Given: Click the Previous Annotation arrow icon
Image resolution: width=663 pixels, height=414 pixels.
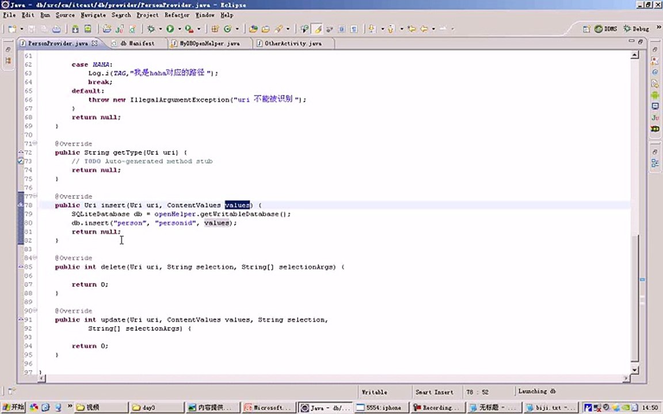Looking at the screenshot, I should coord(391,29).
